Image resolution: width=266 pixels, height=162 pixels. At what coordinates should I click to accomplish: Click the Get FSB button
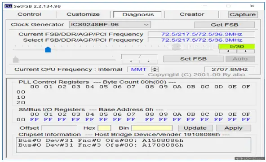click(225, 25)
